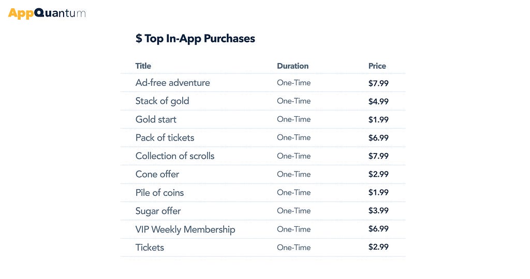This screenshot has width=530, height=279.
Task: Click the $3.99 price of Sugar offer
Action: [x=378, y=210]
